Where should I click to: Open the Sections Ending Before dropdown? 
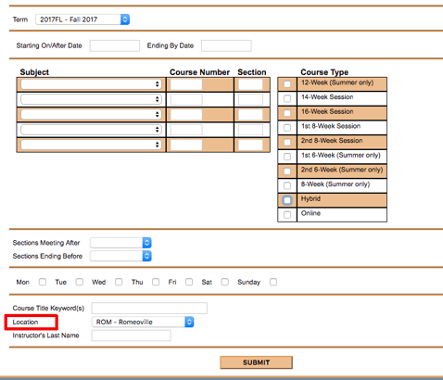coord(120,256)
